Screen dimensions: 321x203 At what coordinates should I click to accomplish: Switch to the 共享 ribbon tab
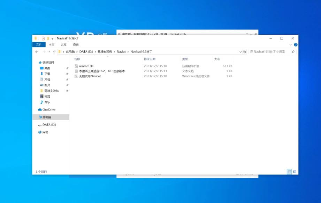[63, 45]
